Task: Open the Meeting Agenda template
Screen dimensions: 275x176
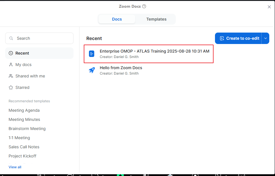Action: [x=24, y=110]
